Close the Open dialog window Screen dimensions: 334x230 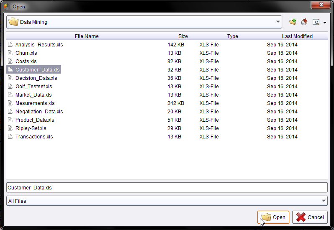click(x=321, y=5)
